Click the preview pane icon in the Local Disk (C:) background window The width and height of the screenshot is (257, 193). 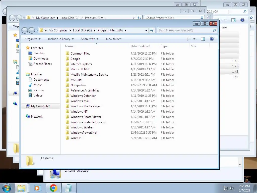(x=233, y=20)
